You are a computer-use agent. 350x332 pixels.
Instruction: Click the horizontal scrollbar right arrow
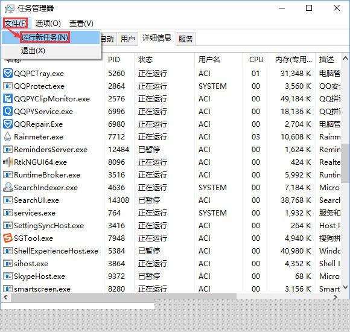(336, 297)
